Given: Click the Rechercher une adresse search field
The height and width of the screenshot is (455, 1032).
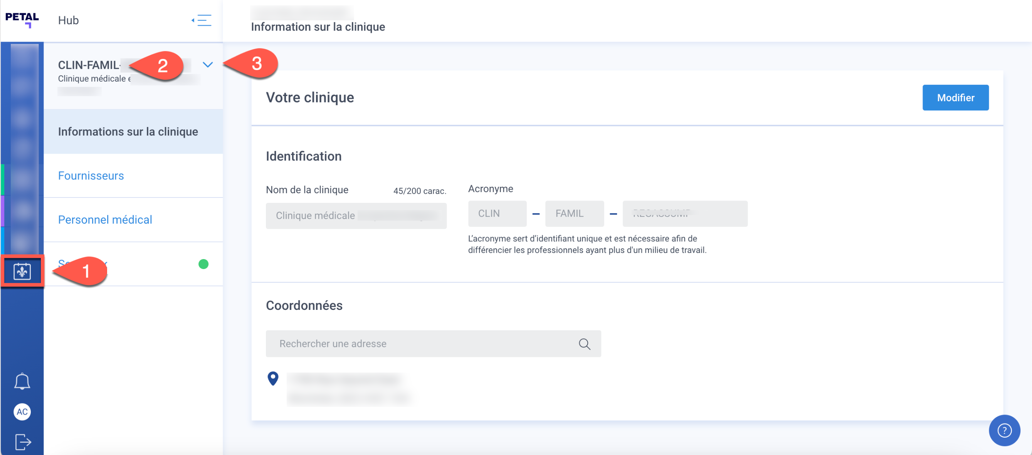Looking at the screenshot, I should pos(401,343).
